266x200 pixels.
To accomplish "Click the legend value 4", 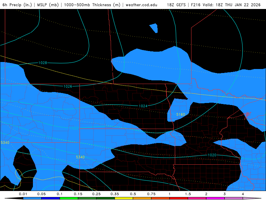I will tap(243, 194).
